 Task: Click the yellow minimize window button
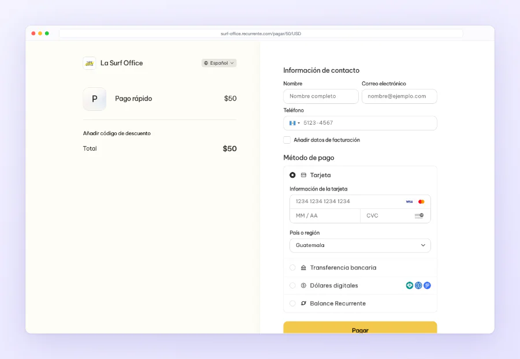click(x=40, y=33)
